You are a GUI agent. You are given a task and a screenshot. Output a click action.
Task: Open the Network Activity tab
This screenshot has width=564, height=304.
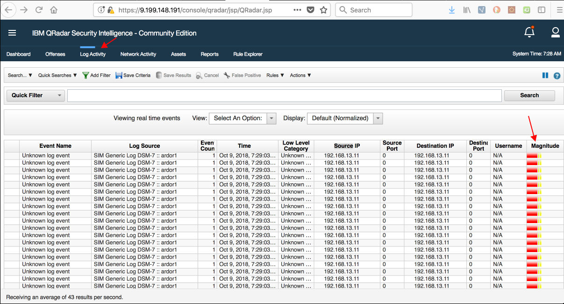(x=138, y=54)
